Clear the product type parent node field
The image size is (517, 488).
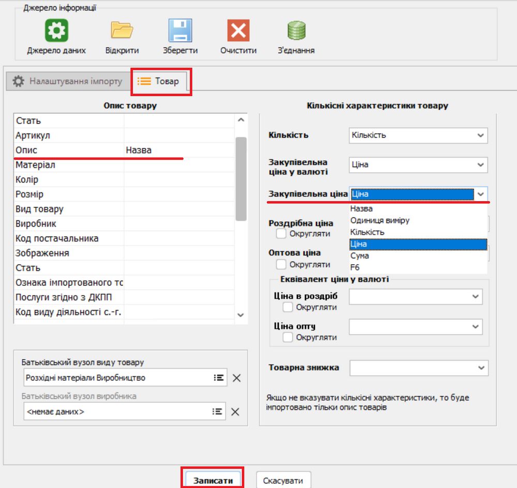pos(236,378)
